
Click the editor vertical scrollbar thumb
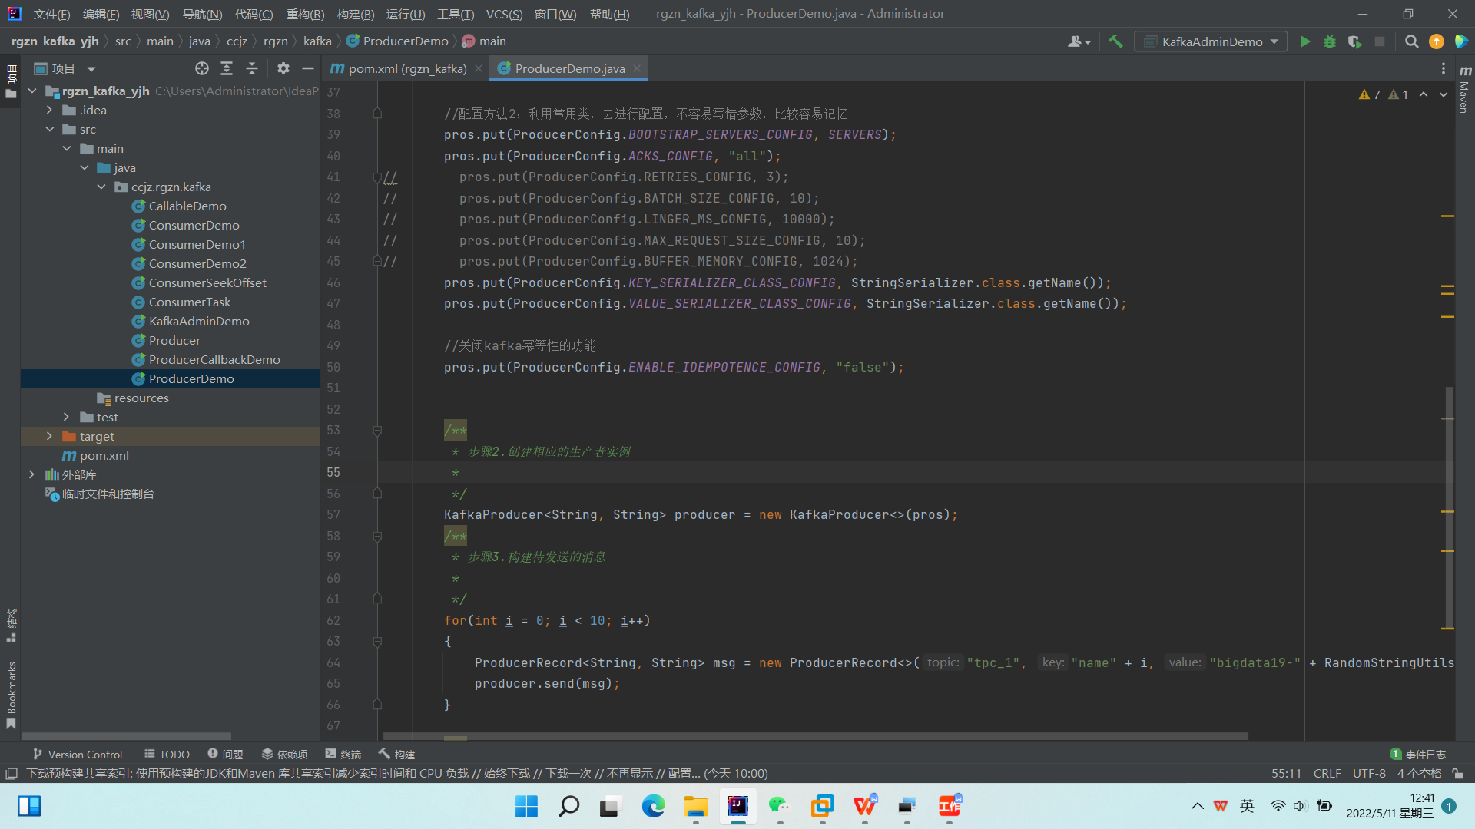(x=1449, y=507)
